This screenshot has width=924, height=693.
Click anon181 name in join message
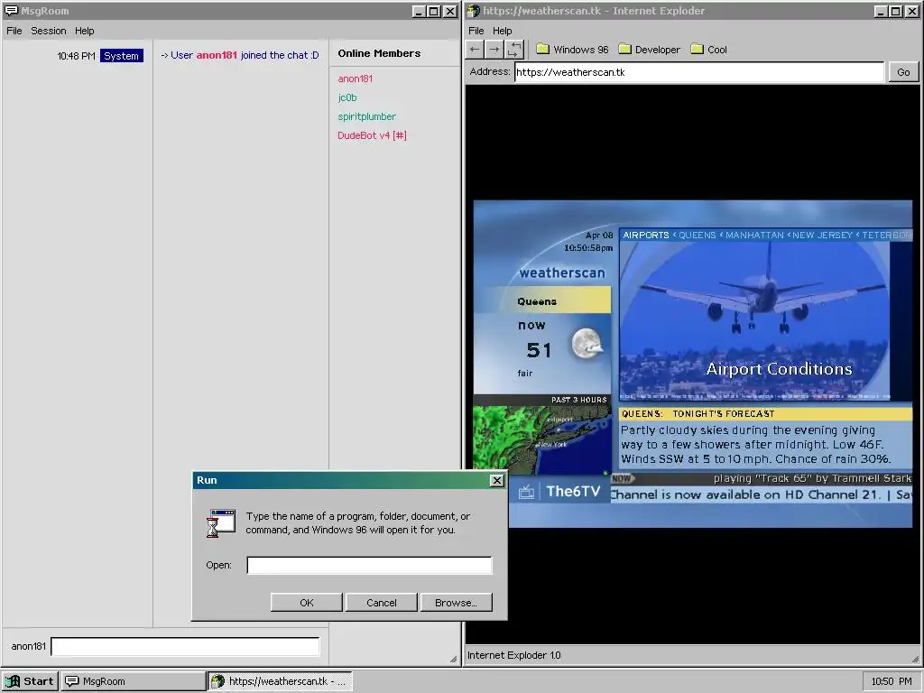click(x=217, y=55)
